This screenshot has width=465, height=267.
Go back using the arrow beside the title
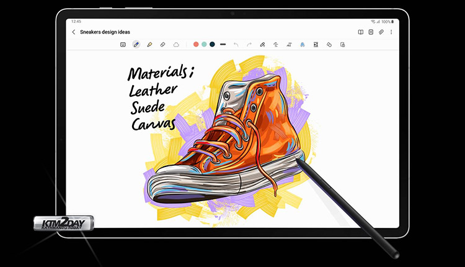coord(74,32)
